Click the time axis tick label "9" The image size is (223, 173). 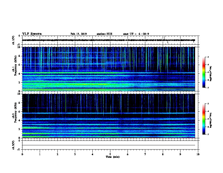(x=180, y=154)
